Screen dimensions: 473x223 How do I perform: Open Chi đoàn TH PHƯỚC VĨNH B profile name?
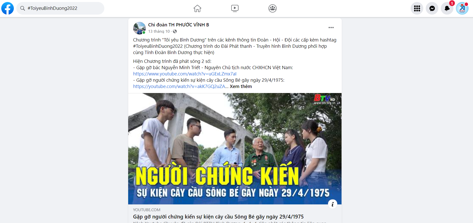[x=178, y=25]
